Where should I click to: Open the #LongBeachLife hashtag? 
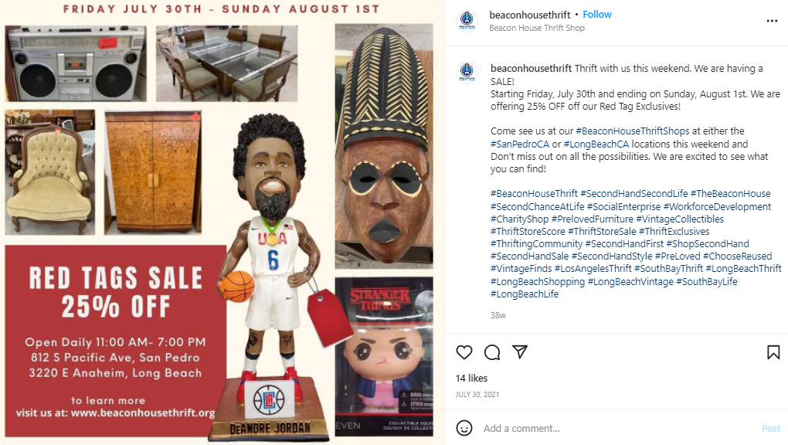pos(524,294)
